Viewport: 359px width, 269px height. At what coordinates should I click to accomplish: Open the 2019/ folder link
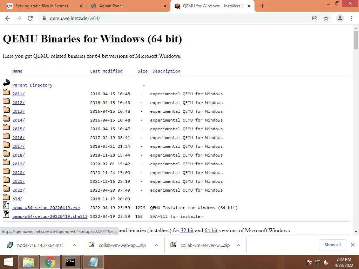coord(19,164)
